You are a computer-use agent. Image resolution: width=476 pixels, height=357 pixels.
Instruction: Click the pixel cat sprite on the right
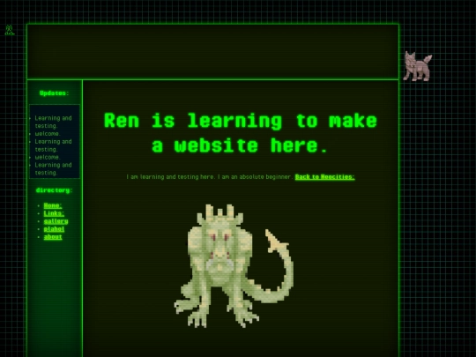click(418, 66)
